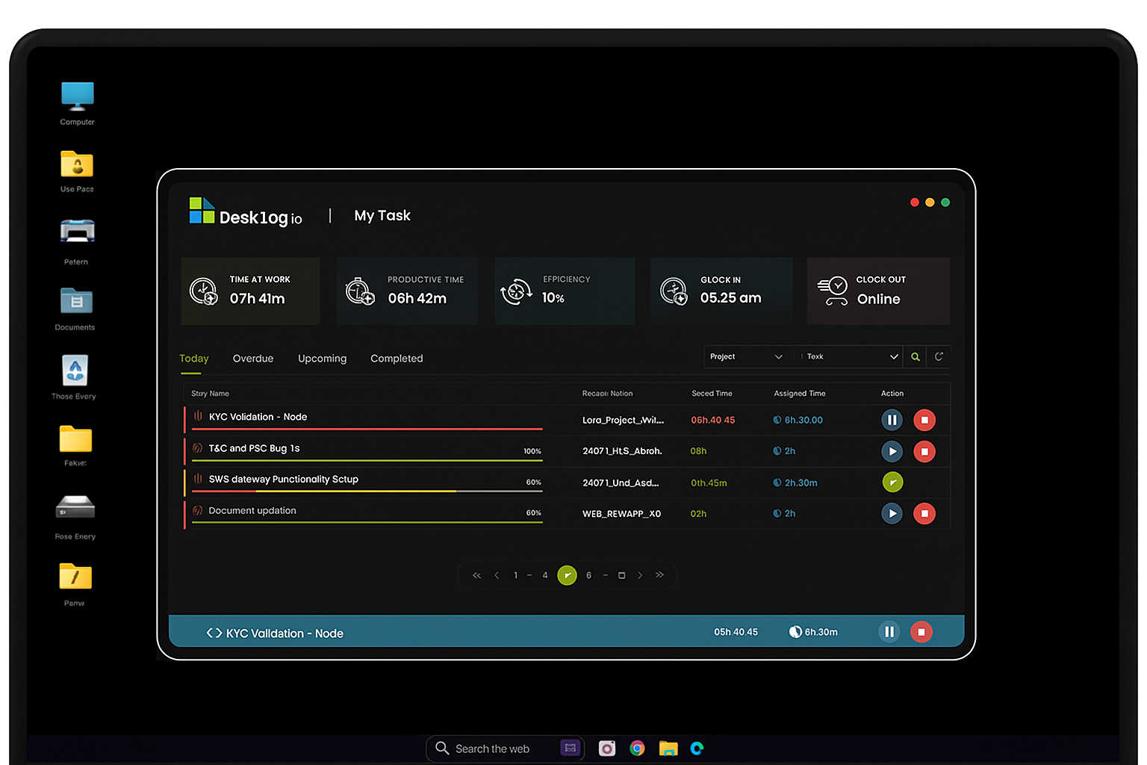The height and width of the screenshot is (765, 1147).
Task: Pause the active task in the bottom bar
Action: click(x=889, y=632)
